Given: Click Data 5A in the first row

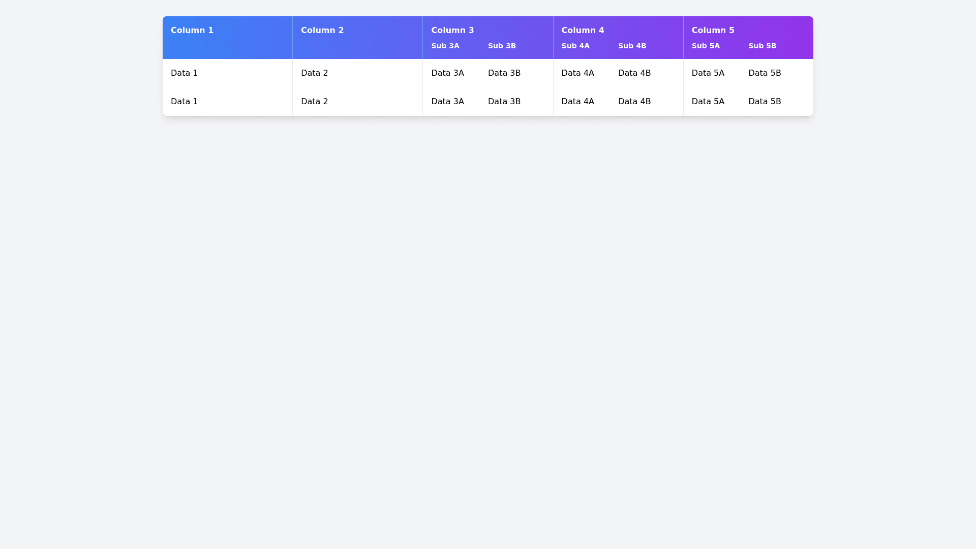Looking at the screenshot, I should [x=708, y=73].
